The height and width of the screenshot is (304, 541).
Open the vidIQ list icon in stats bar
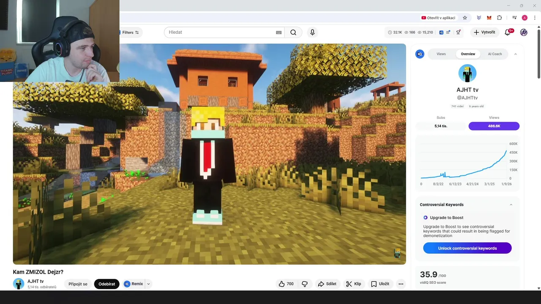448,33
